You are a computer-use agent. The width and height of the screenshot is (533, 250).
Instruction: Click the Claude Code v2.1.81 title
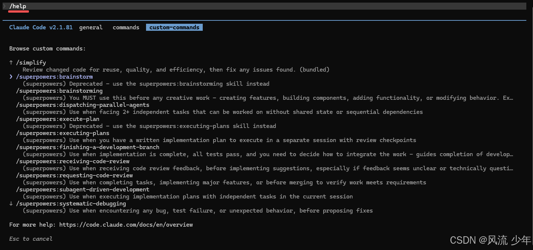41,27
